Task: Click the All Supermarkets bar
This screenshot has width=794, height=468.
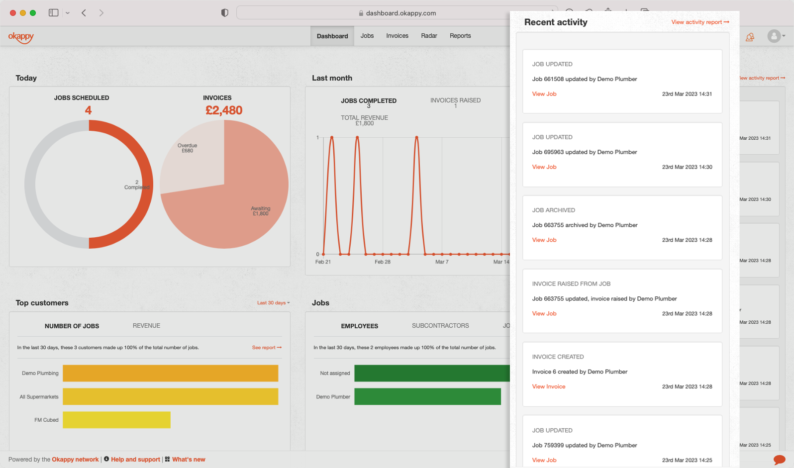Action: coord(170,397)
